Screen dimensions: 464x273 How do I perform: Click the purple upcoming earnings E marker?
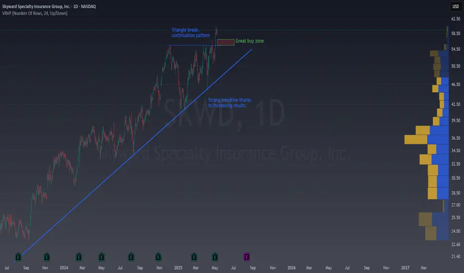pos(246,257)
